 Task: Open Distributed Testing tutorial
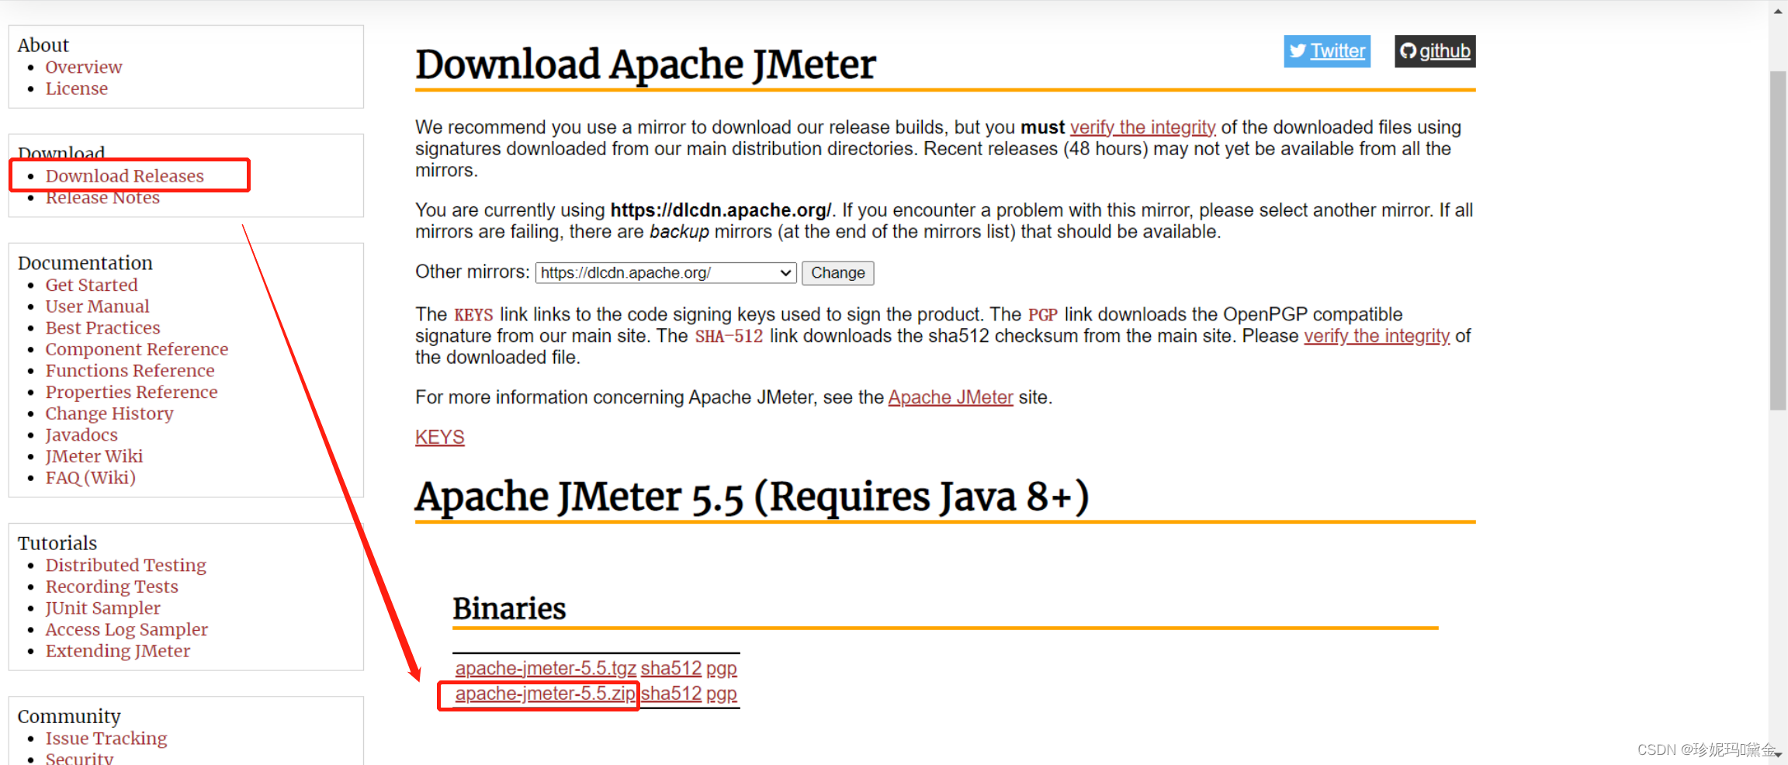point(126,566)
